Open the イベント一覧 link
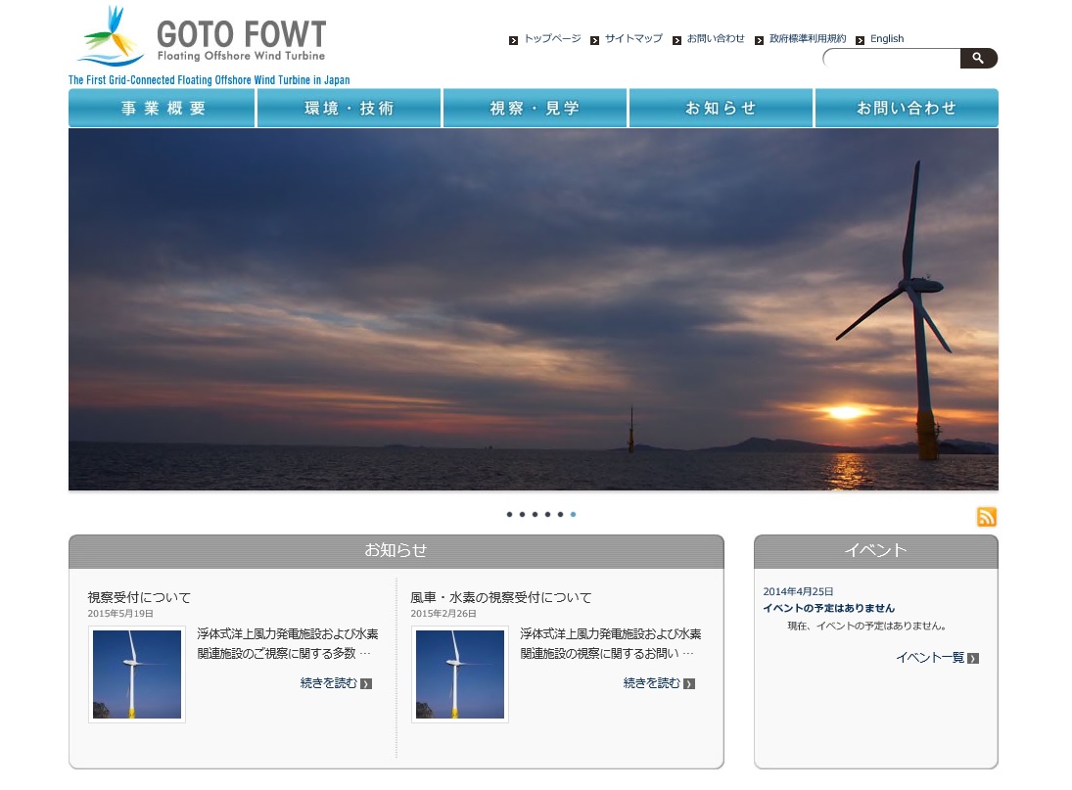Viewport: 1072px width, 790px height. [930, 658]
